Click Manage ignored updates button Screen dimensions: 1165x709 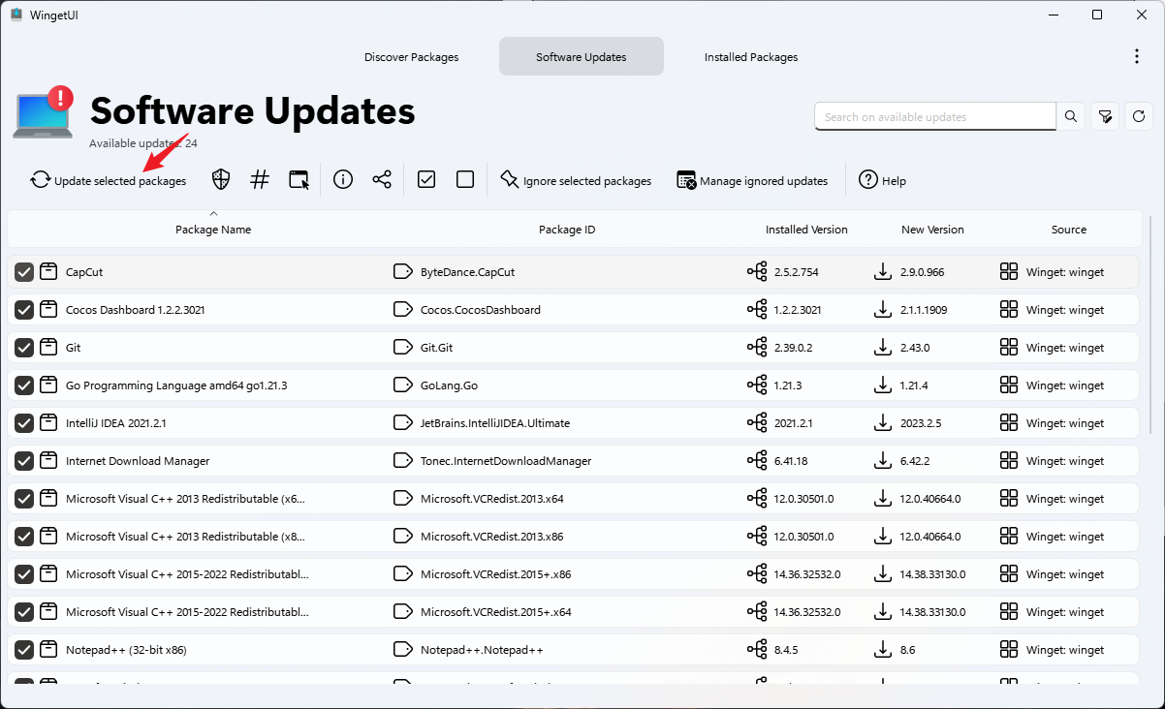coord(753,180)
